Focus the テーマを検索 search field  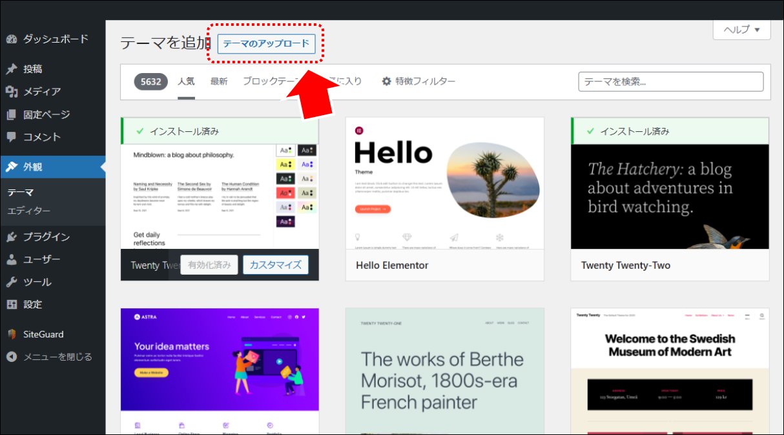pyautogui.click(x=671, y=81)
